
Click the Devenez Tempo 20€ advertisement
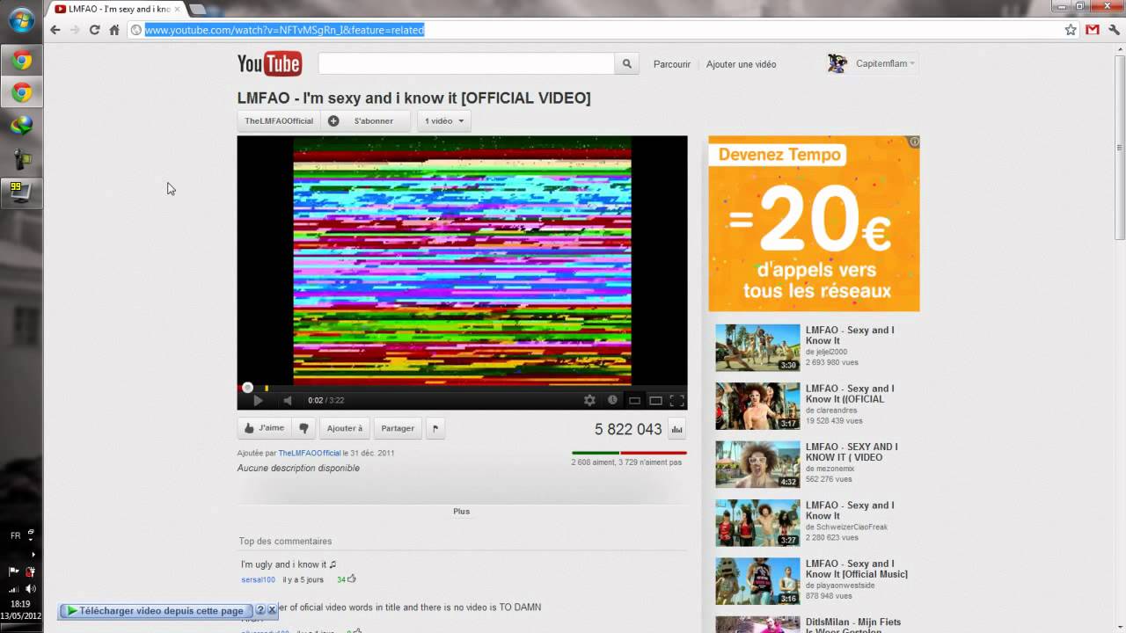[814, 223]
